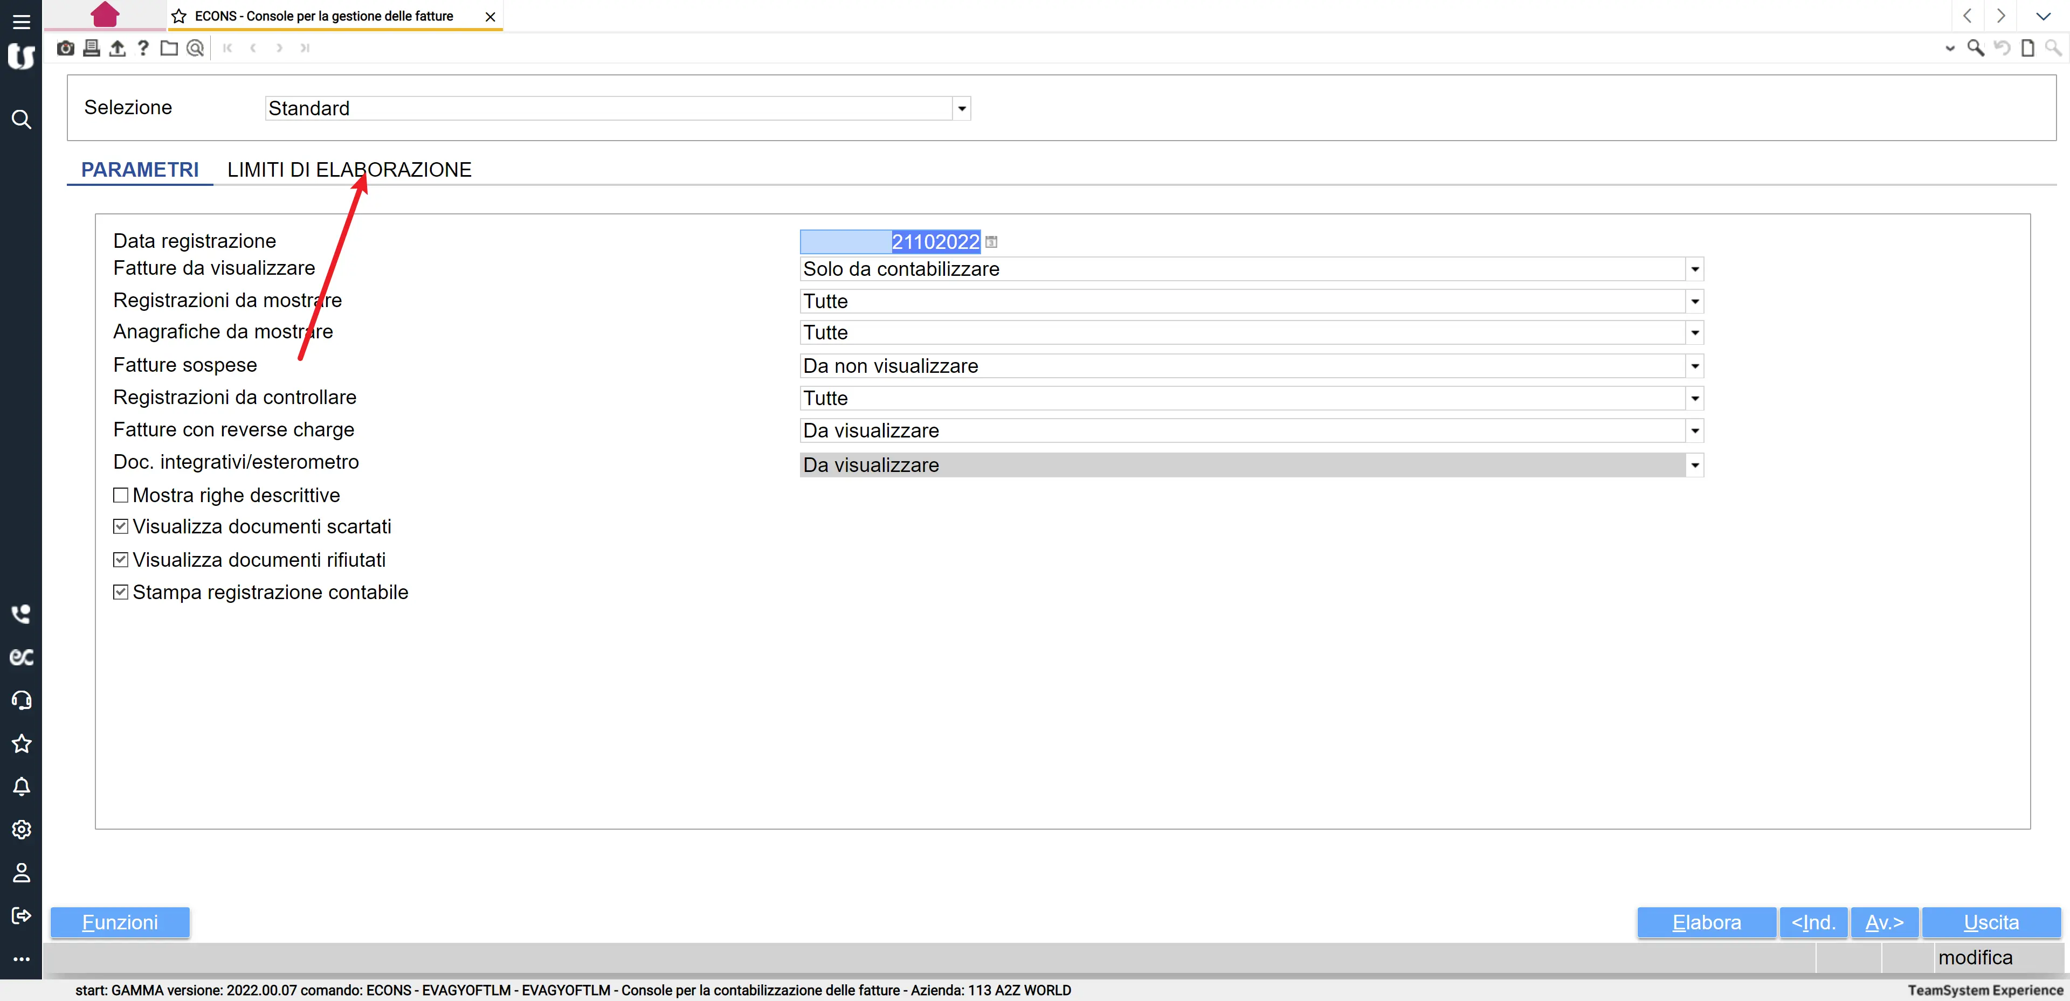Open the folder icon in toolbar
Viewport: 2070px width, 1001px height.
click(x=169, y=48)
